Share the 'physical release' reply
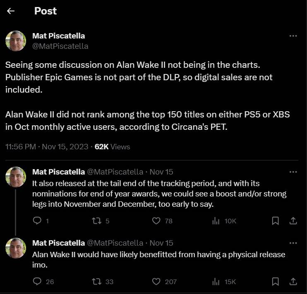This screenshot has height=294, width=307. pyautogui.click(x=293, y=282)
